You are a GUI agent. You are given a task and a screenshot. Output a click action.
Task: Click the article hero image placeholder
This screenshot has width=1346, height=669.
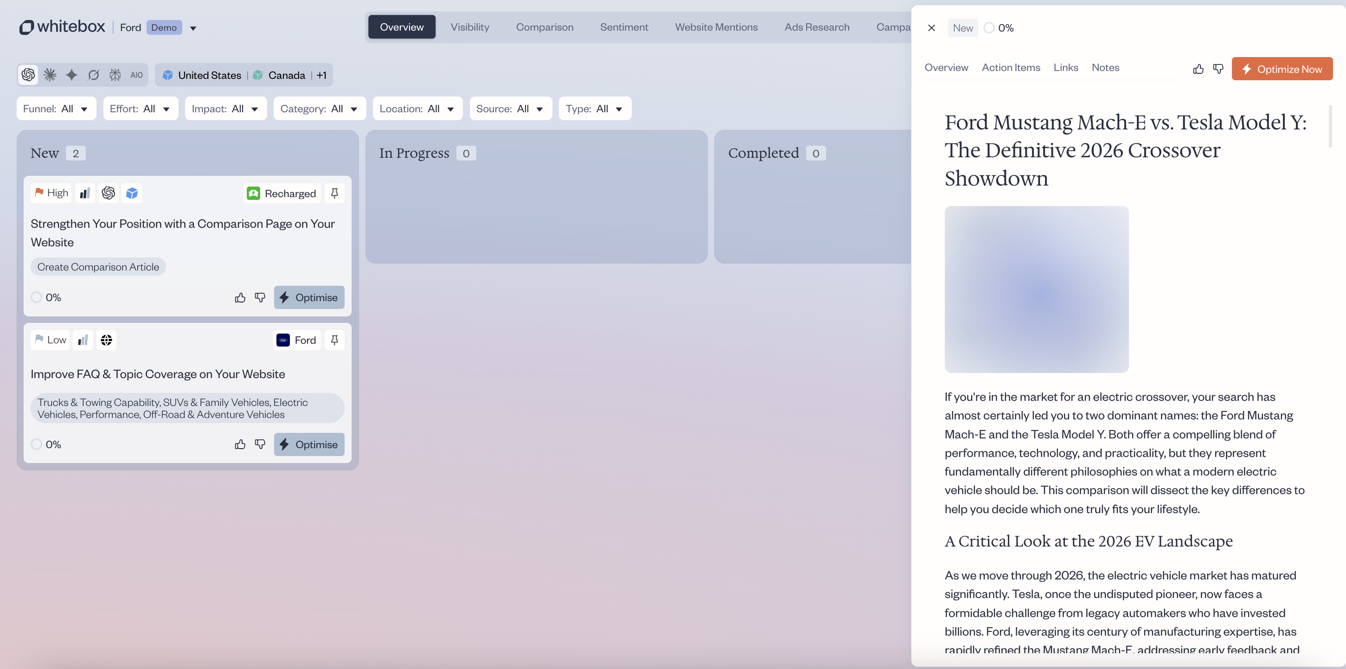pos(1036,289)
